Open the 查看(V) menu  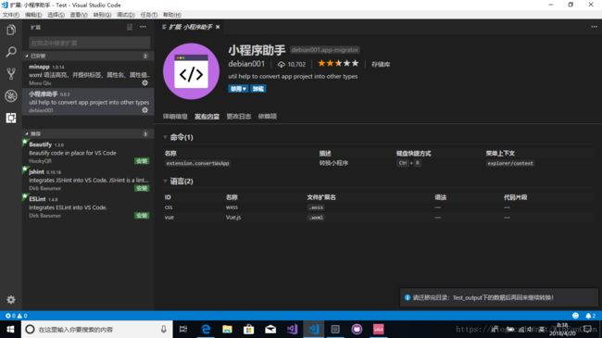[x=79, y=15]
